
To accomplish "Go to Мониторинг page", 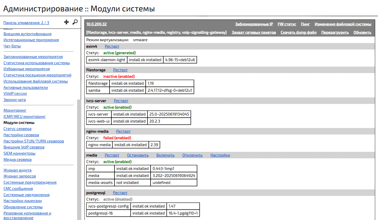I will (15, 110).
